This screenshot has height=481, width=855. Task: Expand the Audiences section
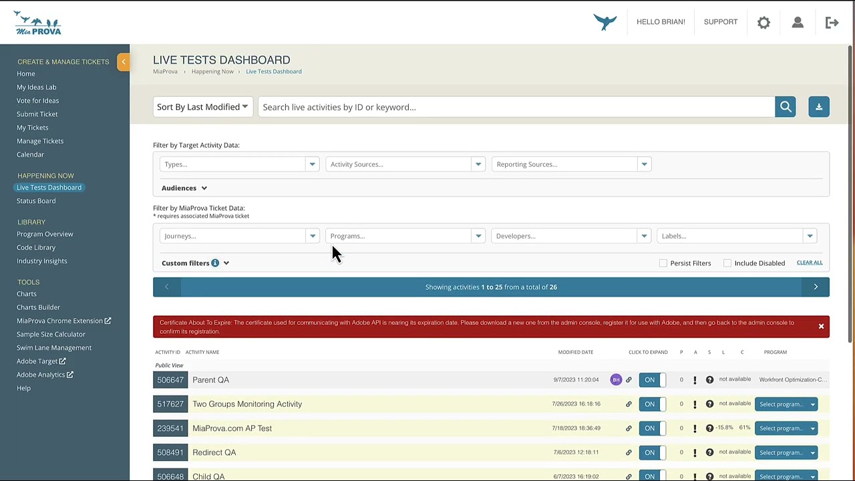pos(184,188)
